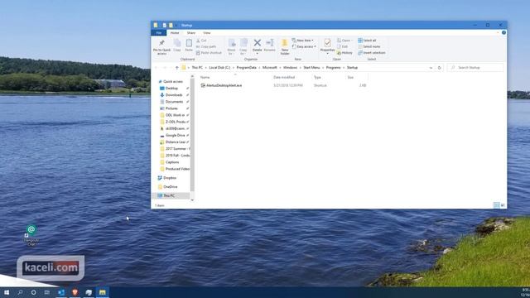
Task: Expand address bar history dropdown arrow
Action: tap(431, 68)
